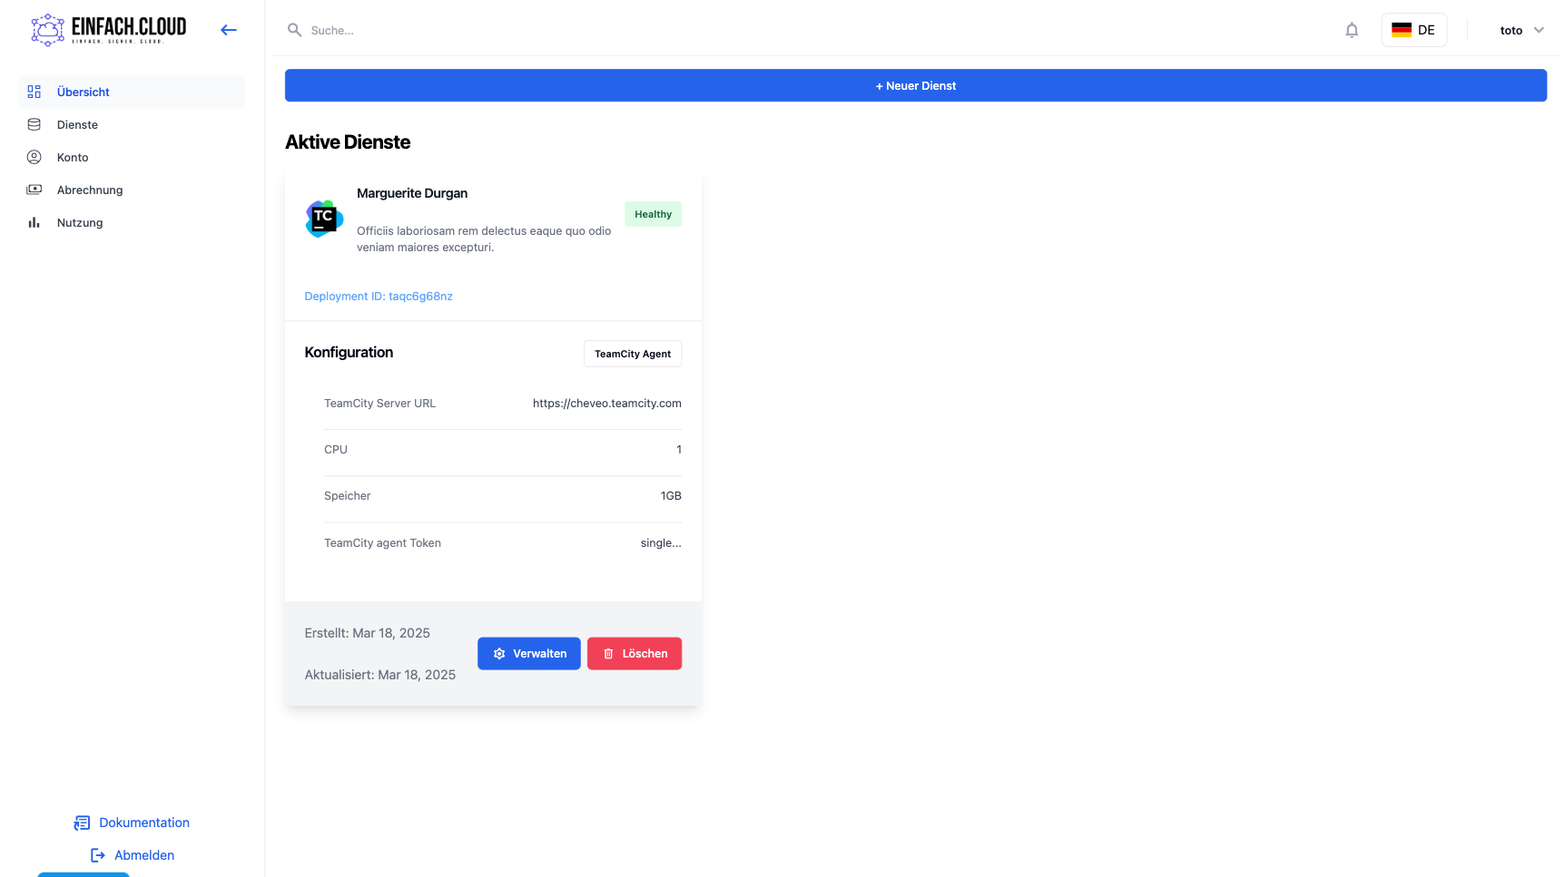Delete service with Löschen button
Image resolution: width=1565 pixels, height=877 pixels.
point(635,653)
